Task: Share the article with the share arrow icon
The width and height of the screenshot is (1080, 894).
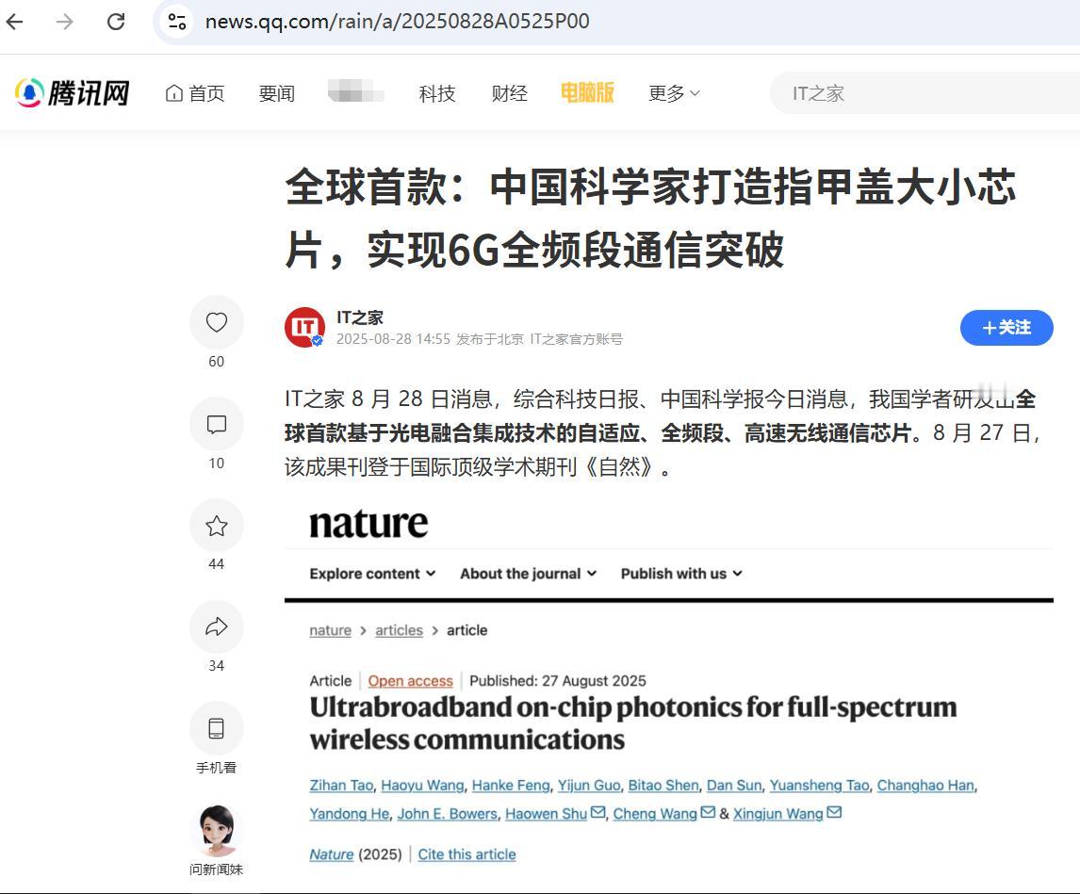Action: pyautogui.click(x=216, y=626)
